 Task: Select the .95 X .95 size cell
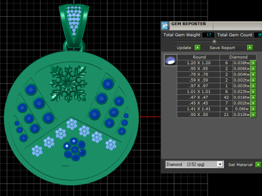(x=199, y=69)
